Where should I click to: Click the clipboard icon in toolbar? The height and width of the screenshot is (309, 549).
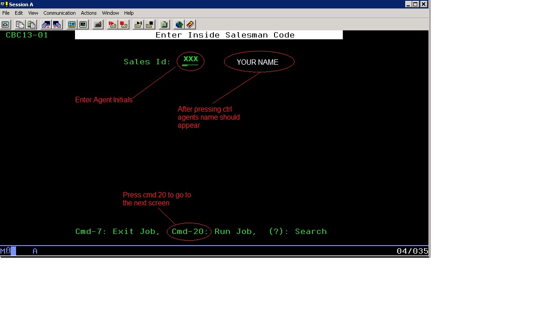[164, 25]
